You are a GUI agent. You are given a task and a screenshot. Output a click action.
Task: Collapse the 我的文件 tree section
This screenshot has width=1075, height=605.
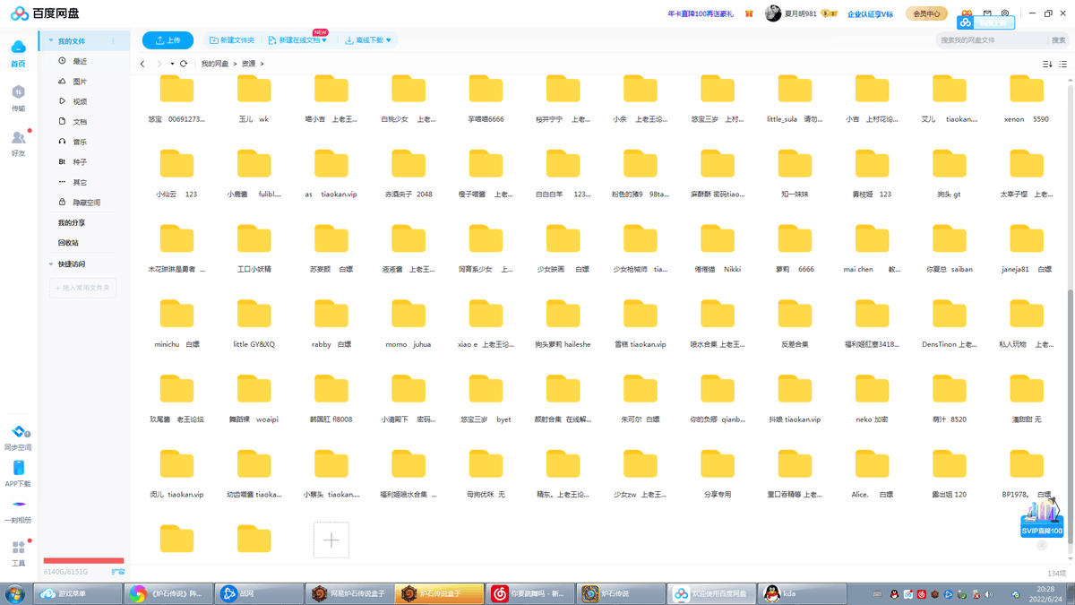51,40
